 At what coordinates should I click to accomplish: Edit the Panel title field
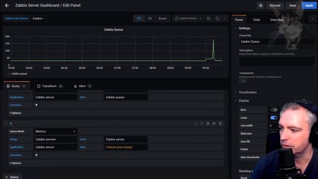coord(277,42)
